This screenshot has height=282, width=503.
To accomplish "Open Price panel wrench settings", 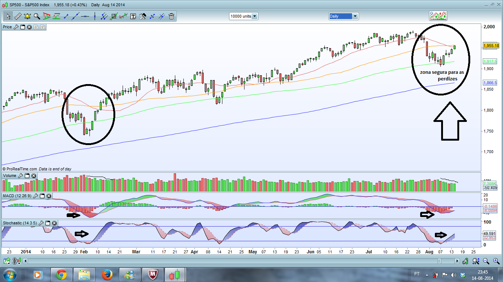I will [16, 27].
